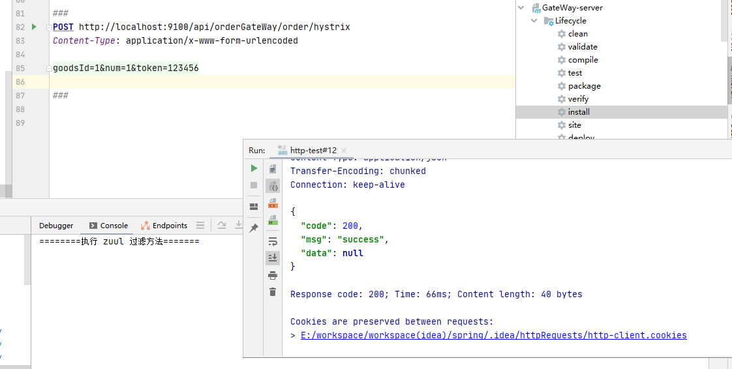The width and height of the screenshot is (732, 369).
Task: Collapse the GateWay-server Maven node
Action: point(521,8)
